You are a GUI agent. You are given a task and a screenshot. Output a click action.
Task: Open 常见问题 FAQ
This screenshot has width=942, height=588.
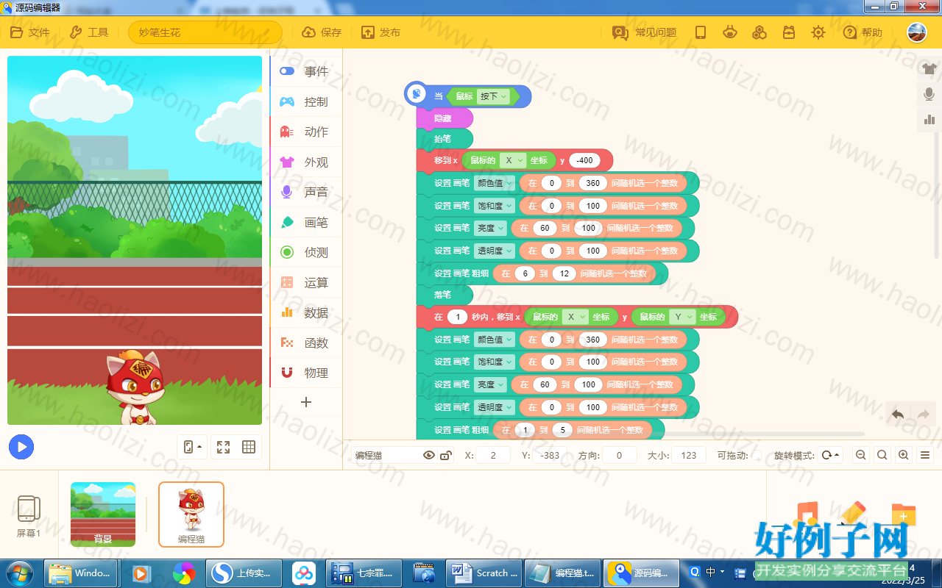pos(644,32)
